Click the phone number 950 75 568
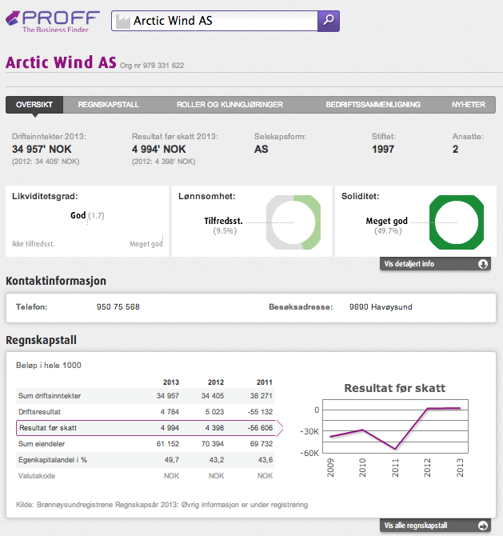Image resolution: width=503 pixels, height=536 pixels. click(118, 306)
